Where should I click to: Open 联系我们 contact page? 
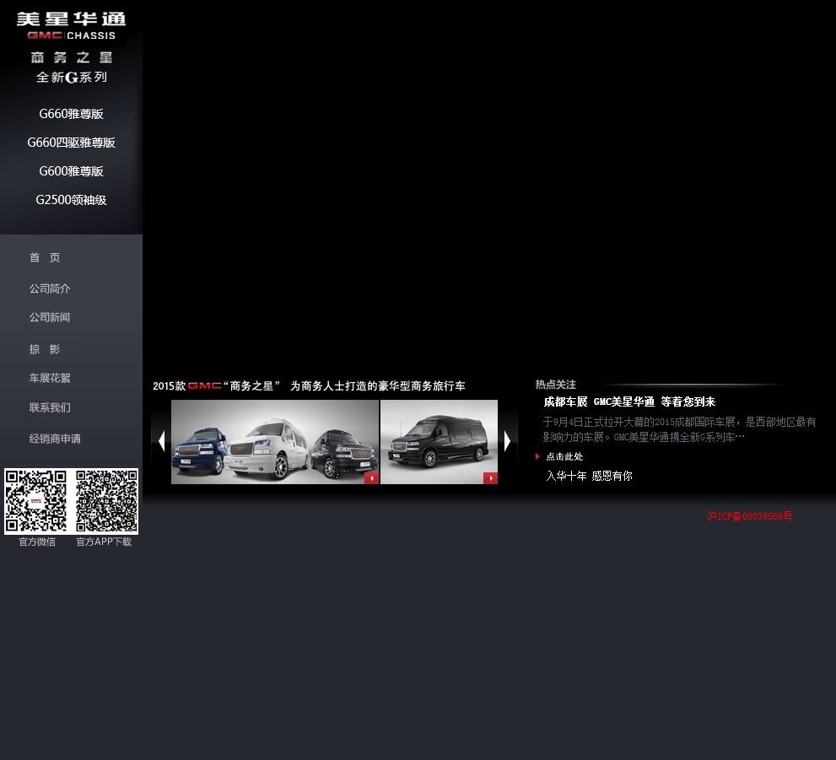coord(50,407)
